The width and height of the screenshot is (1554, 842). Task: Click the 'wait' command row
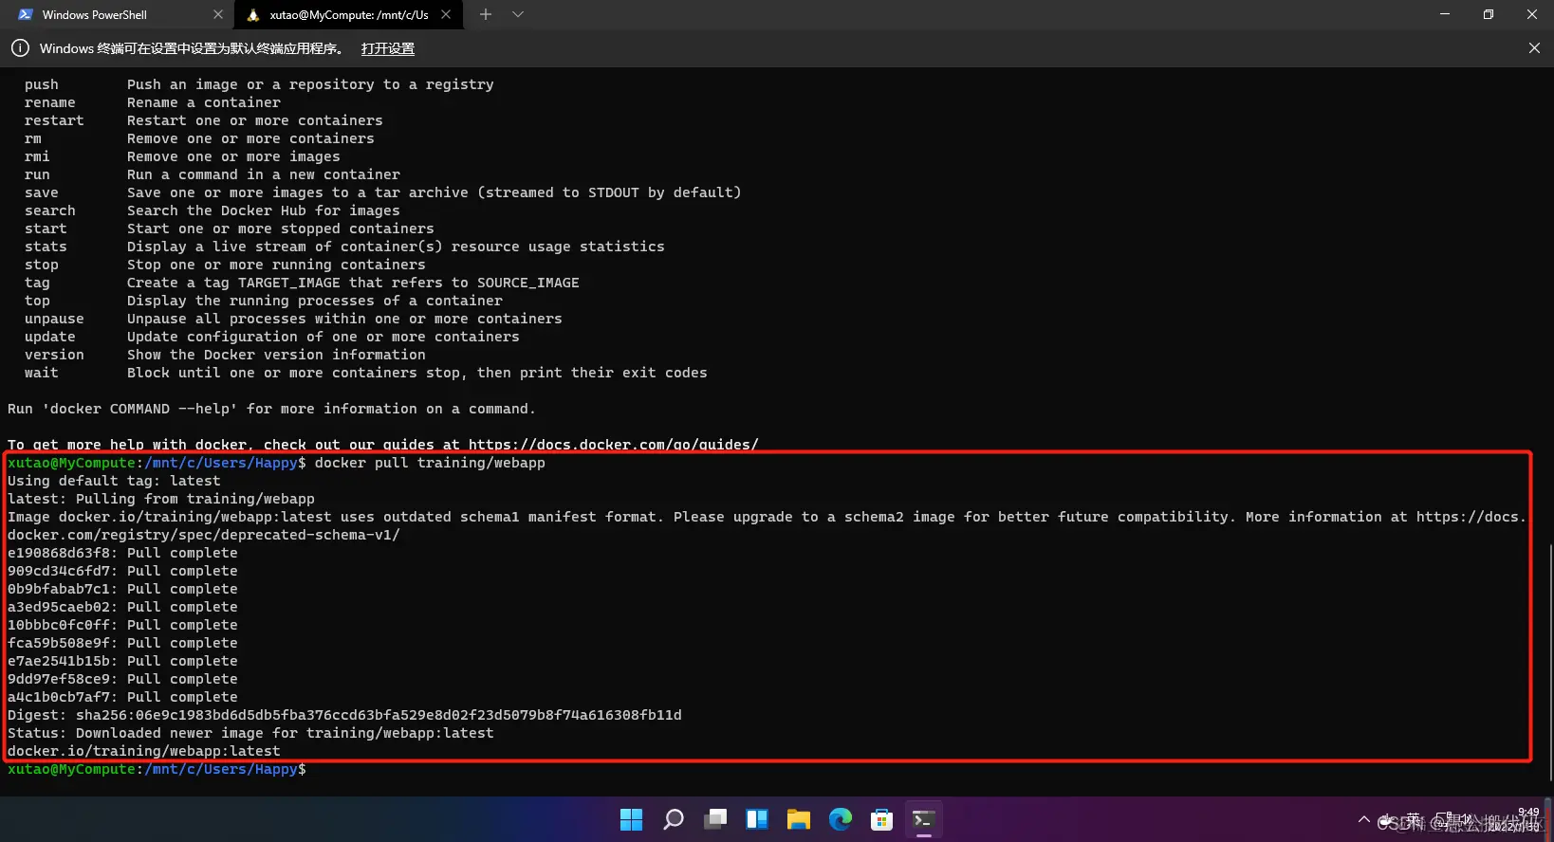point(366,373)
